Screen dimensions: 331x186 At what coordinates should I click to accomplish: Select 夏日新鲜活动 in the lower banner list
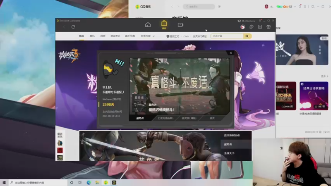(x=232, y=136)
